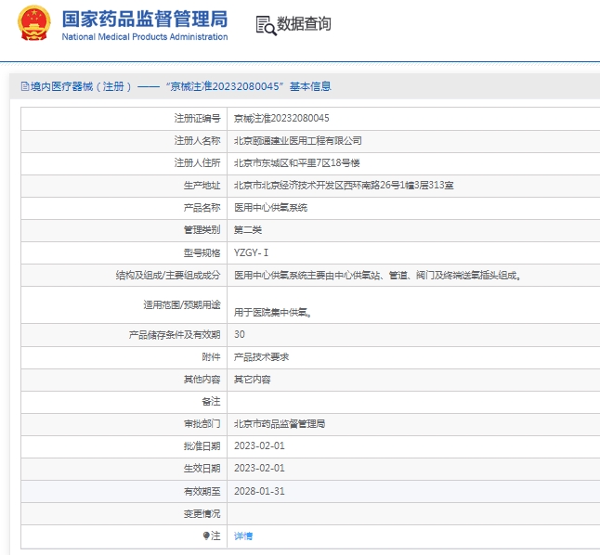Click the 境内医疗器械（注册）基本信息 header
The height and width of the screenshot is (555, 600).
coord(176,87)
